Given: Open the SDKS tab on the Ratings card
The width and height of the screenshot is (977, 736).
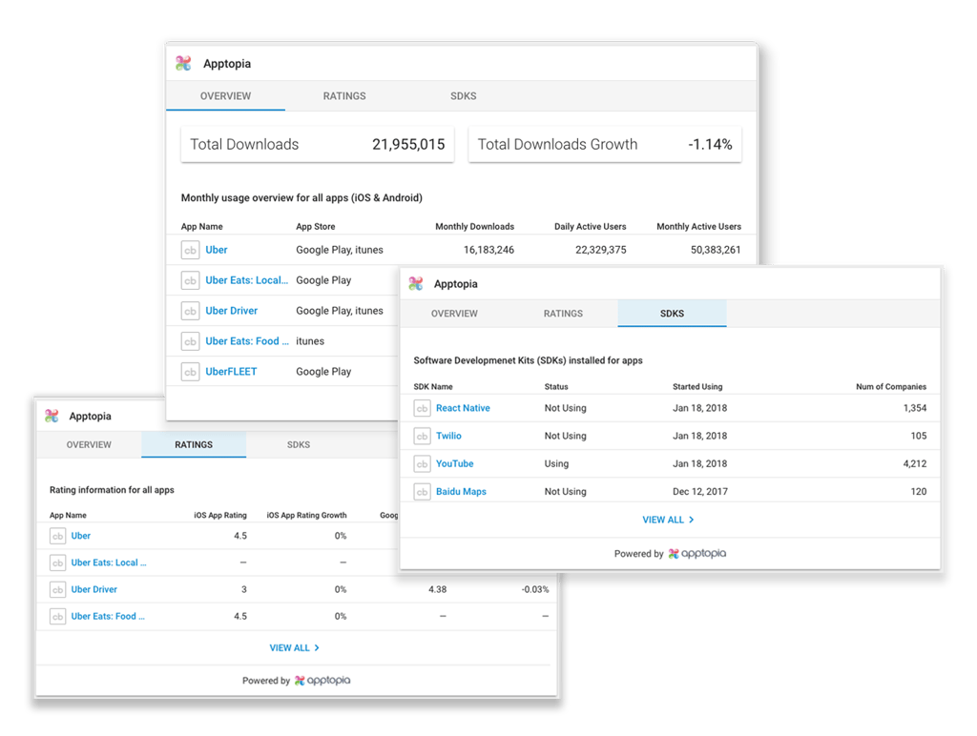Looking at the screenshot, I should pos(298,444).
